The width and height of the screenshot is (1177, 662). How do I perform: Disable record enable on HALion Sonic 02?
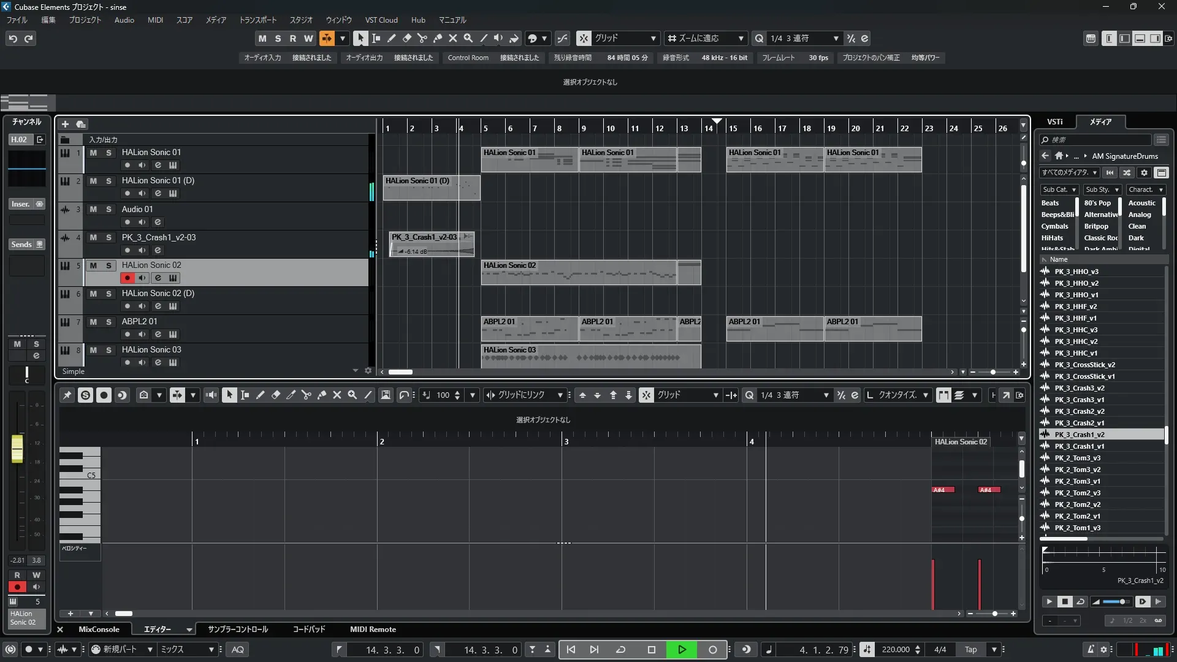point(127,278)
